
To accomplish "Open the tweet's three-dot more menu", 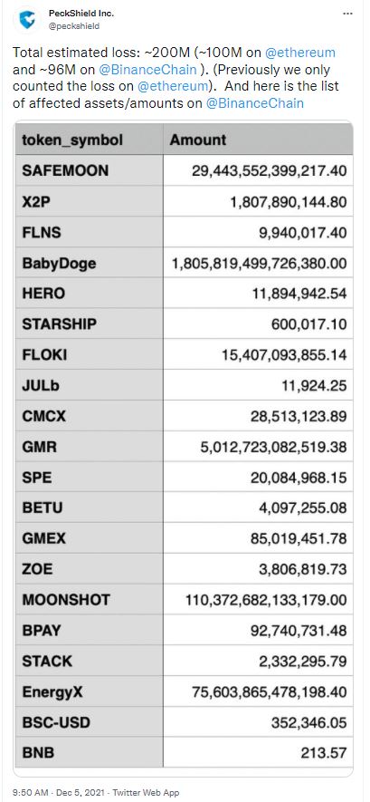I will pos(347,14).
